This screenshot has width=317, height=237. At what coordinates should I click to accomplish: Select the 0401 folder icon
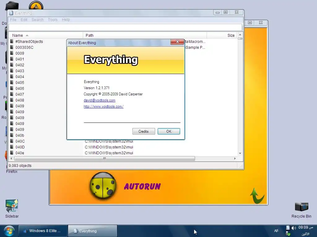12,59
